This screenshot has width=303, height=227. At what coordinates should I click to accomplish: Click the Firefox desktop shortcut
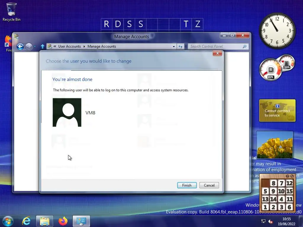8,43
